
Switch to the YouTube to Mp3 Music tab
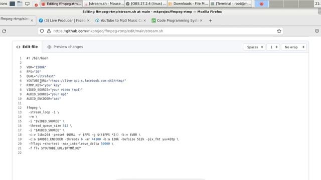tap(120, 20)
